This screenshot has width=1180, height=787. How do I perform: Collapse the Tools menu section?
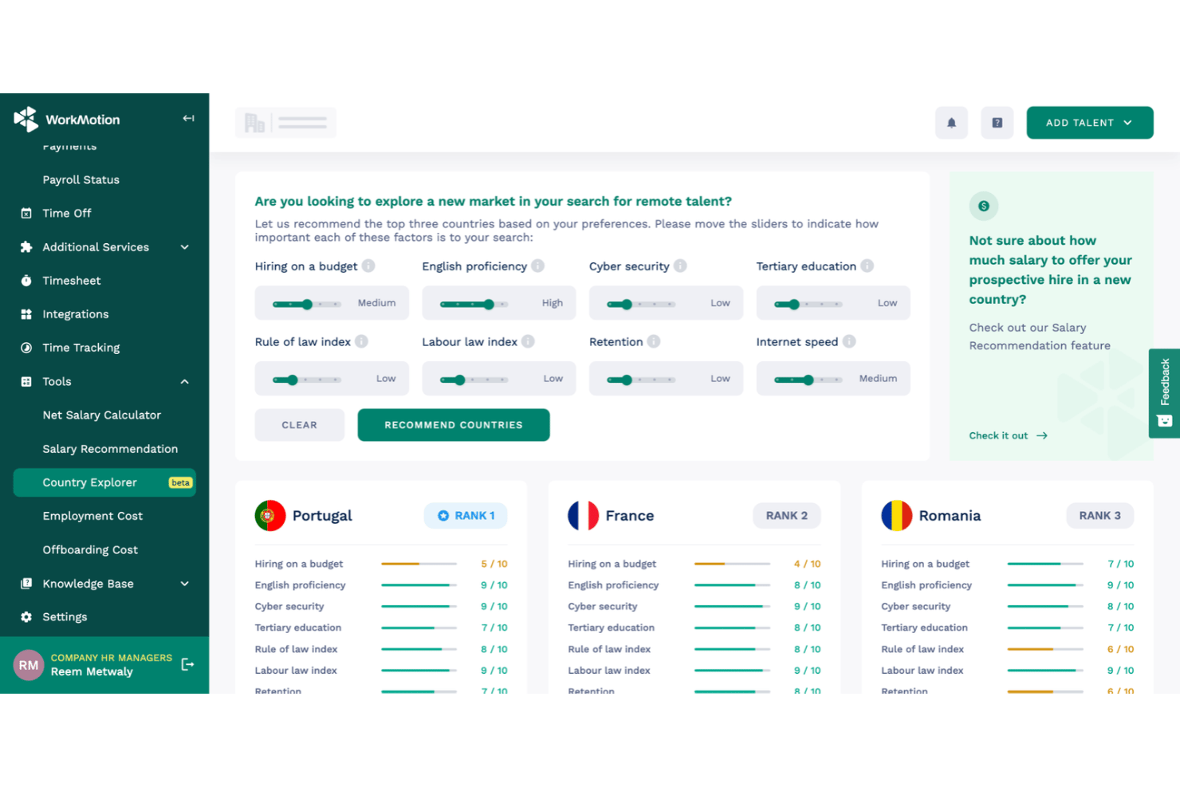(104, 381)
